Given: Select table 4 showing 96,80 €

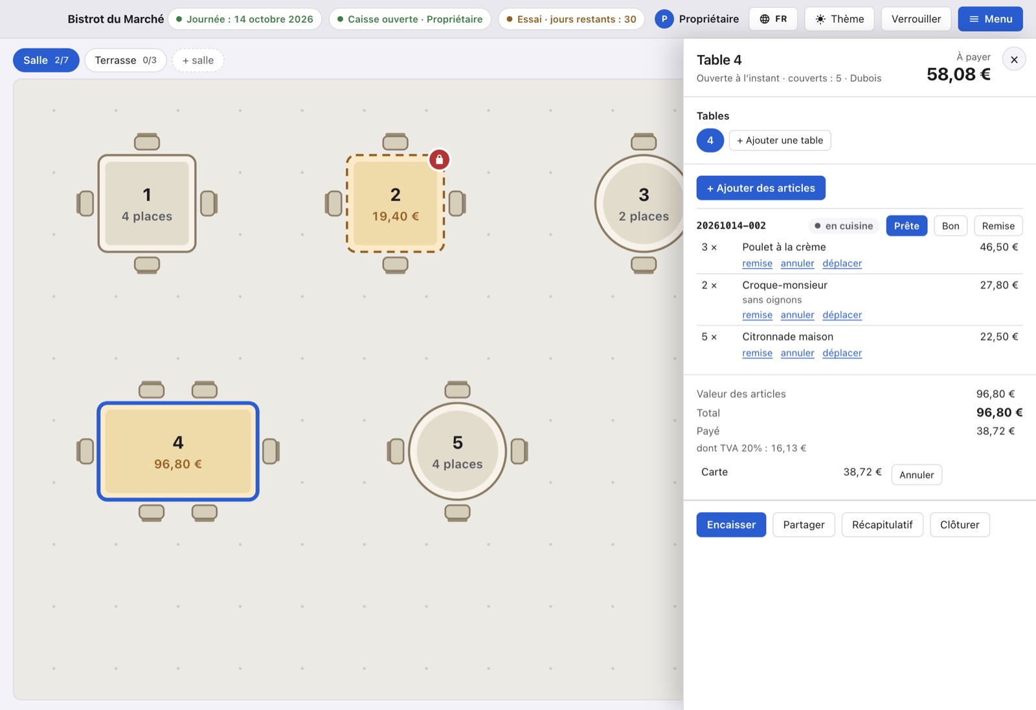Looking at the screenshot, I should [178, 451].
